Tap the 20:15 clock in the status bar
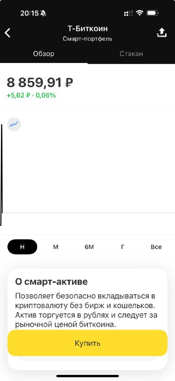 tap(29, 13)
